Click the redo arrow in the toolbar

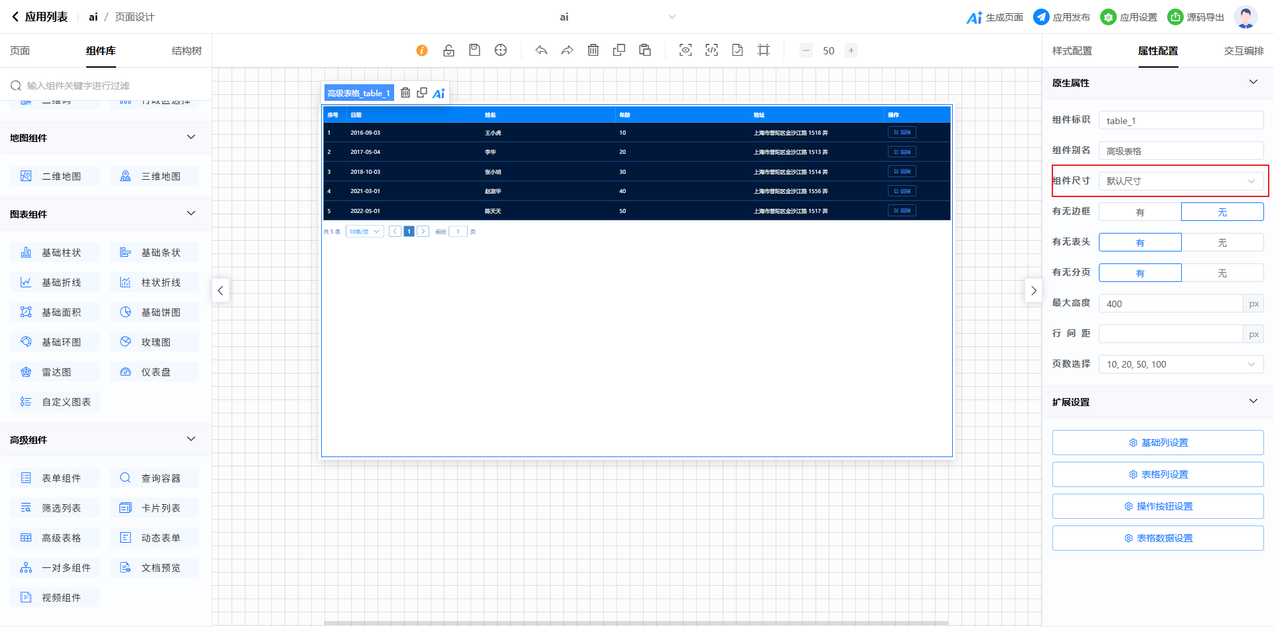pos(567,50)
